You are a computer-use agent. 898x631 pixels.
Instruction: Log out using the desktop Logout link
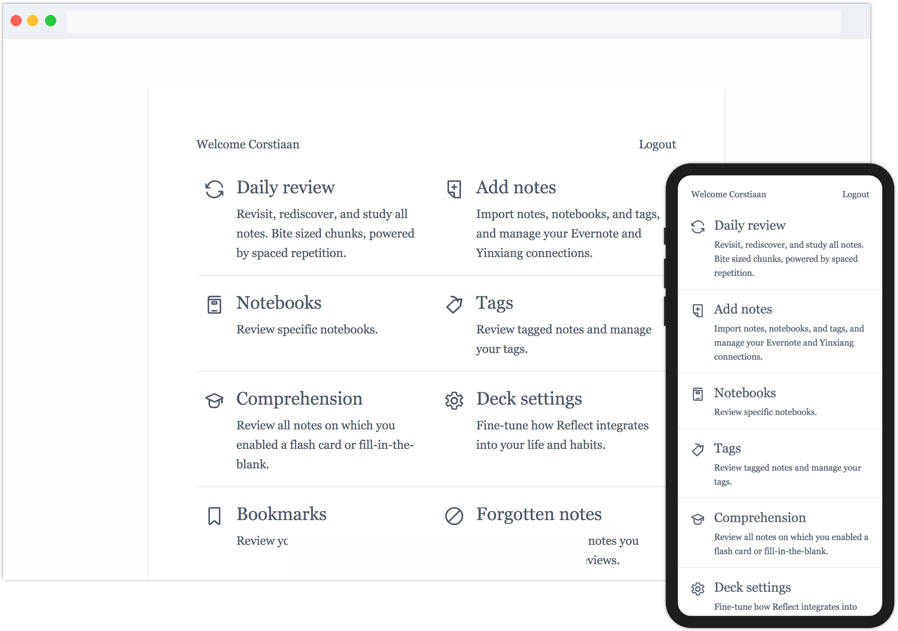(x=657, y=144)
